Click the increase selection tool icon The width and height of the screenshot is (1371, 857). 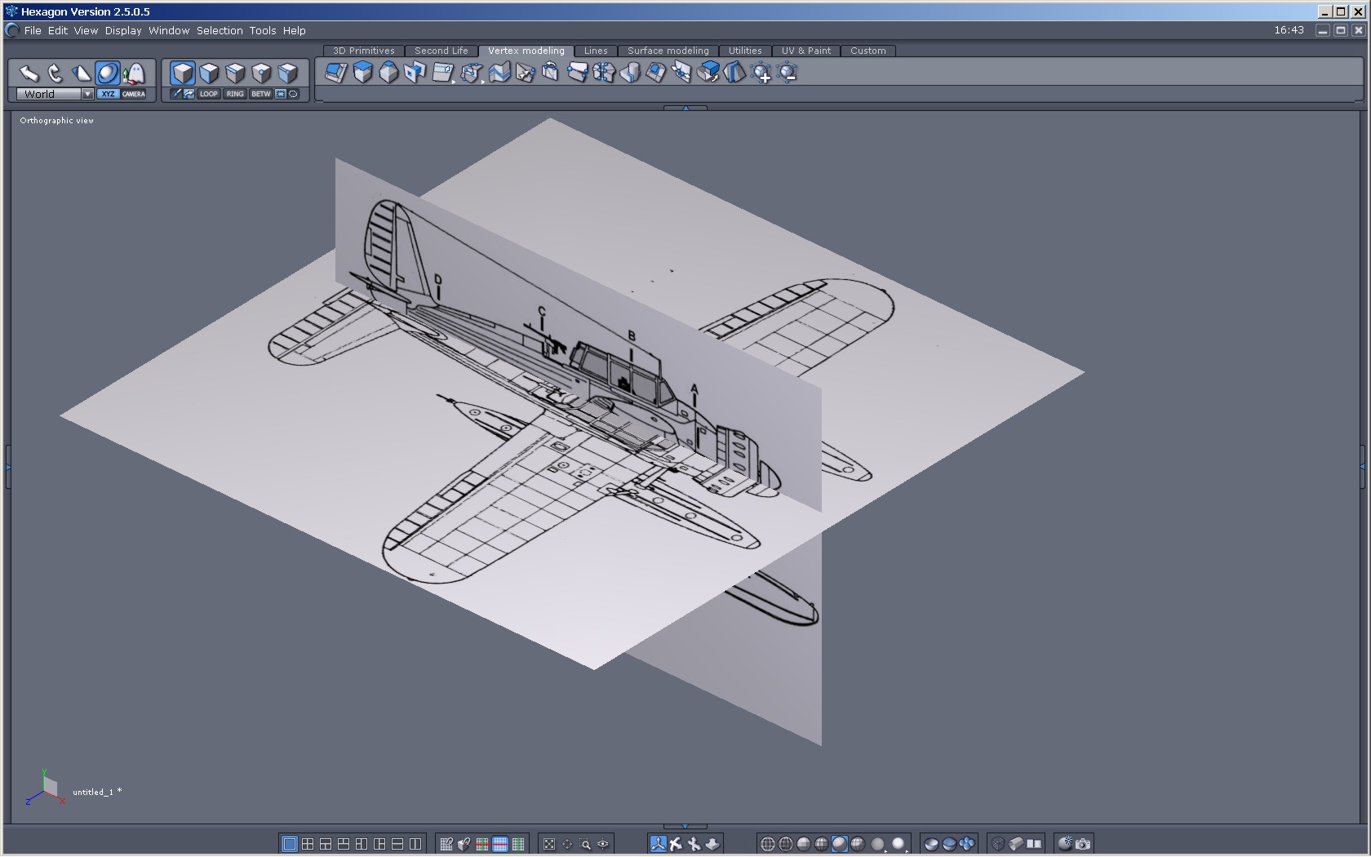click(761, 73)
